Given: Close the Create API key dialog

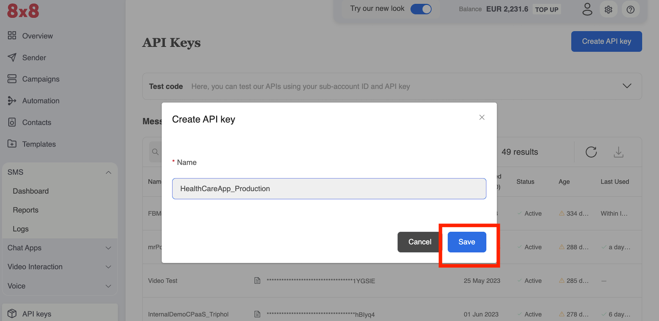Looking at the screenshot, I should [x=482, y=117].
